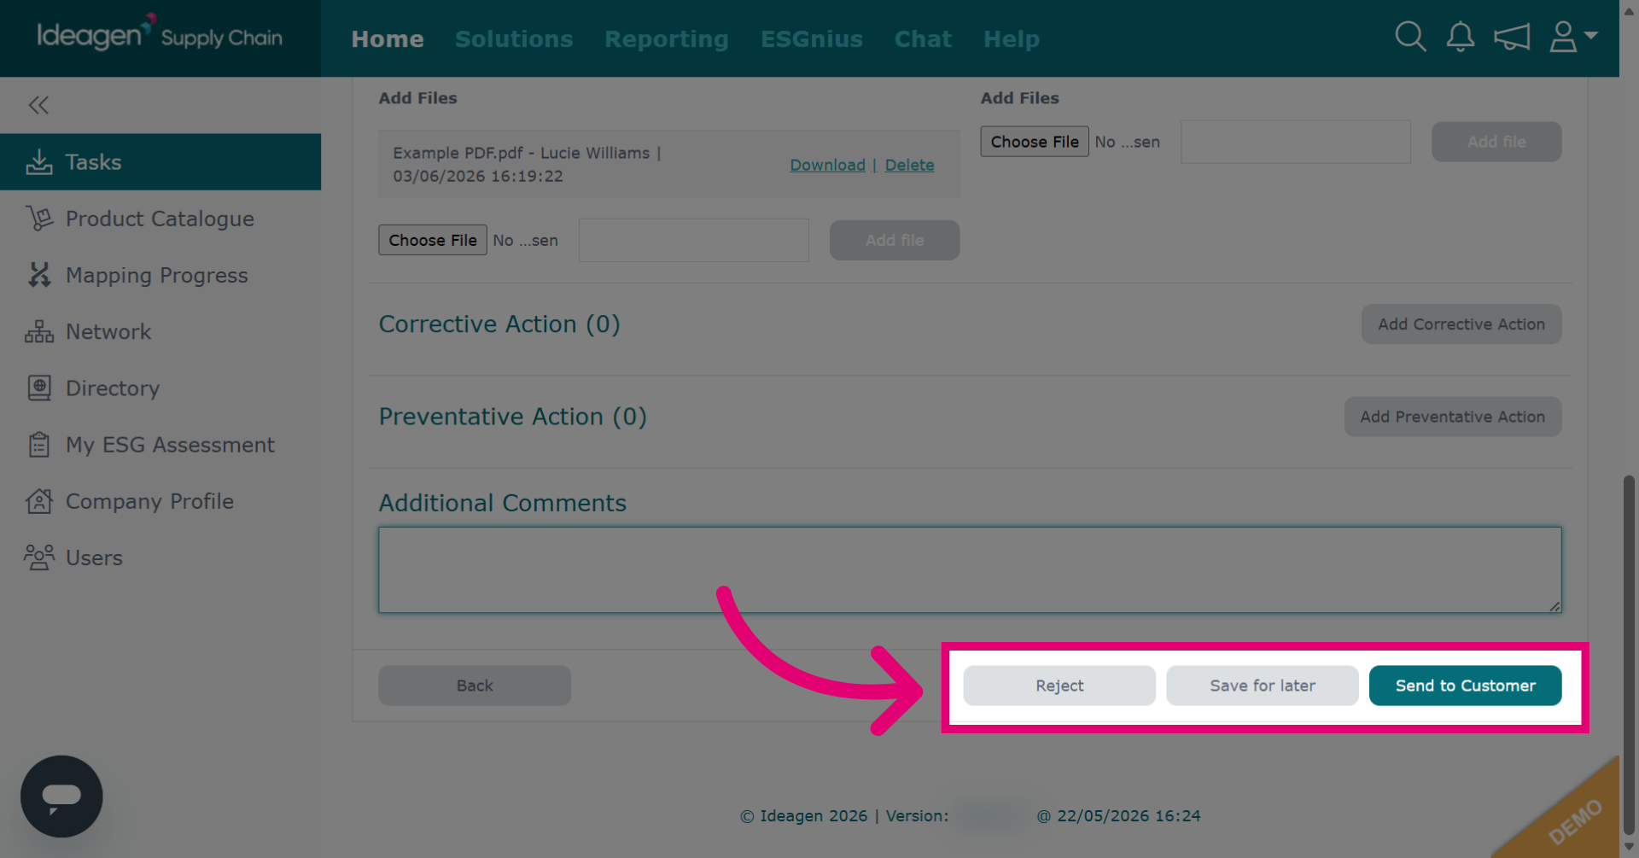The height and width of the screenshot is (858, 1639).
Task: Open the Help menu
Action: click(x=1012, y=38)
